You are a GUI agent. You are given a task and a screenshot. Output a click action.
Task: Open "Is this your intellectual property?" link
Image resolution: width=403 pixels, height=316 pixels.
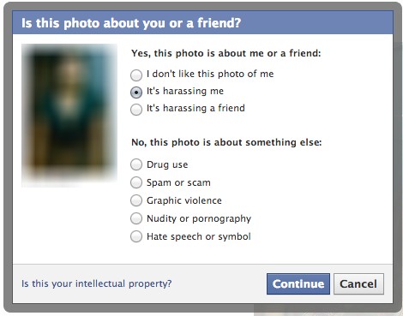pos(97,283)
